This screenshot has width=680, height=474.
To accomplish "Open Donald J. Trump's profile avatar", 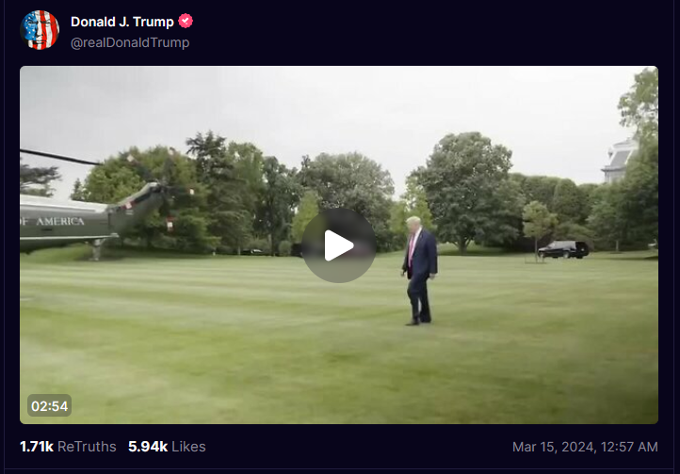I will pyautogui.click(x=40, y=30).
